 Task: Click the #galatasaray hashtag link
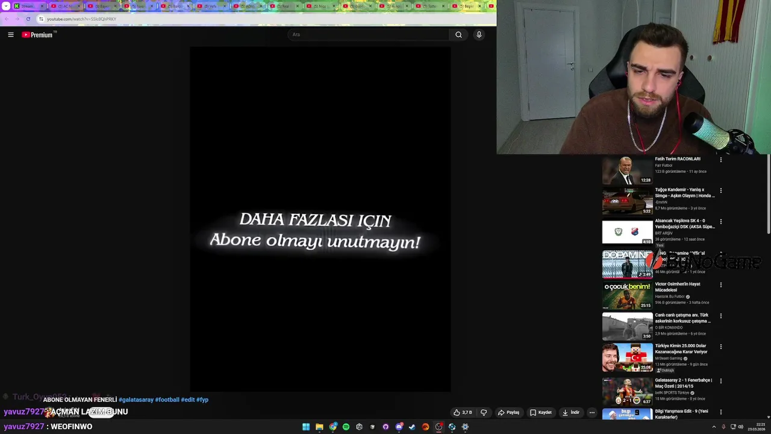click(136, 400)
